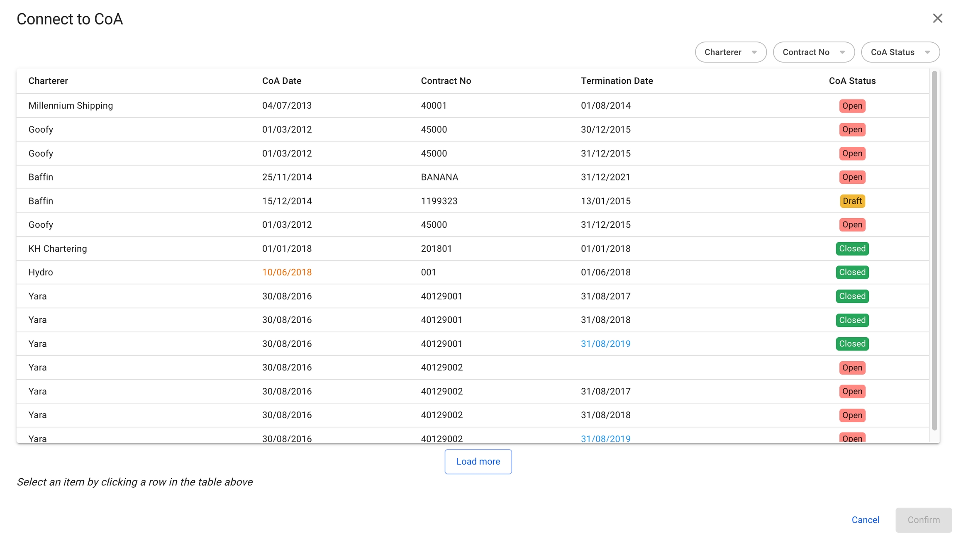Image resolution: width=956 pixels, height=538 pixels.
Task: Click the Termination Date column header
Action: click(x=617, y=81)
